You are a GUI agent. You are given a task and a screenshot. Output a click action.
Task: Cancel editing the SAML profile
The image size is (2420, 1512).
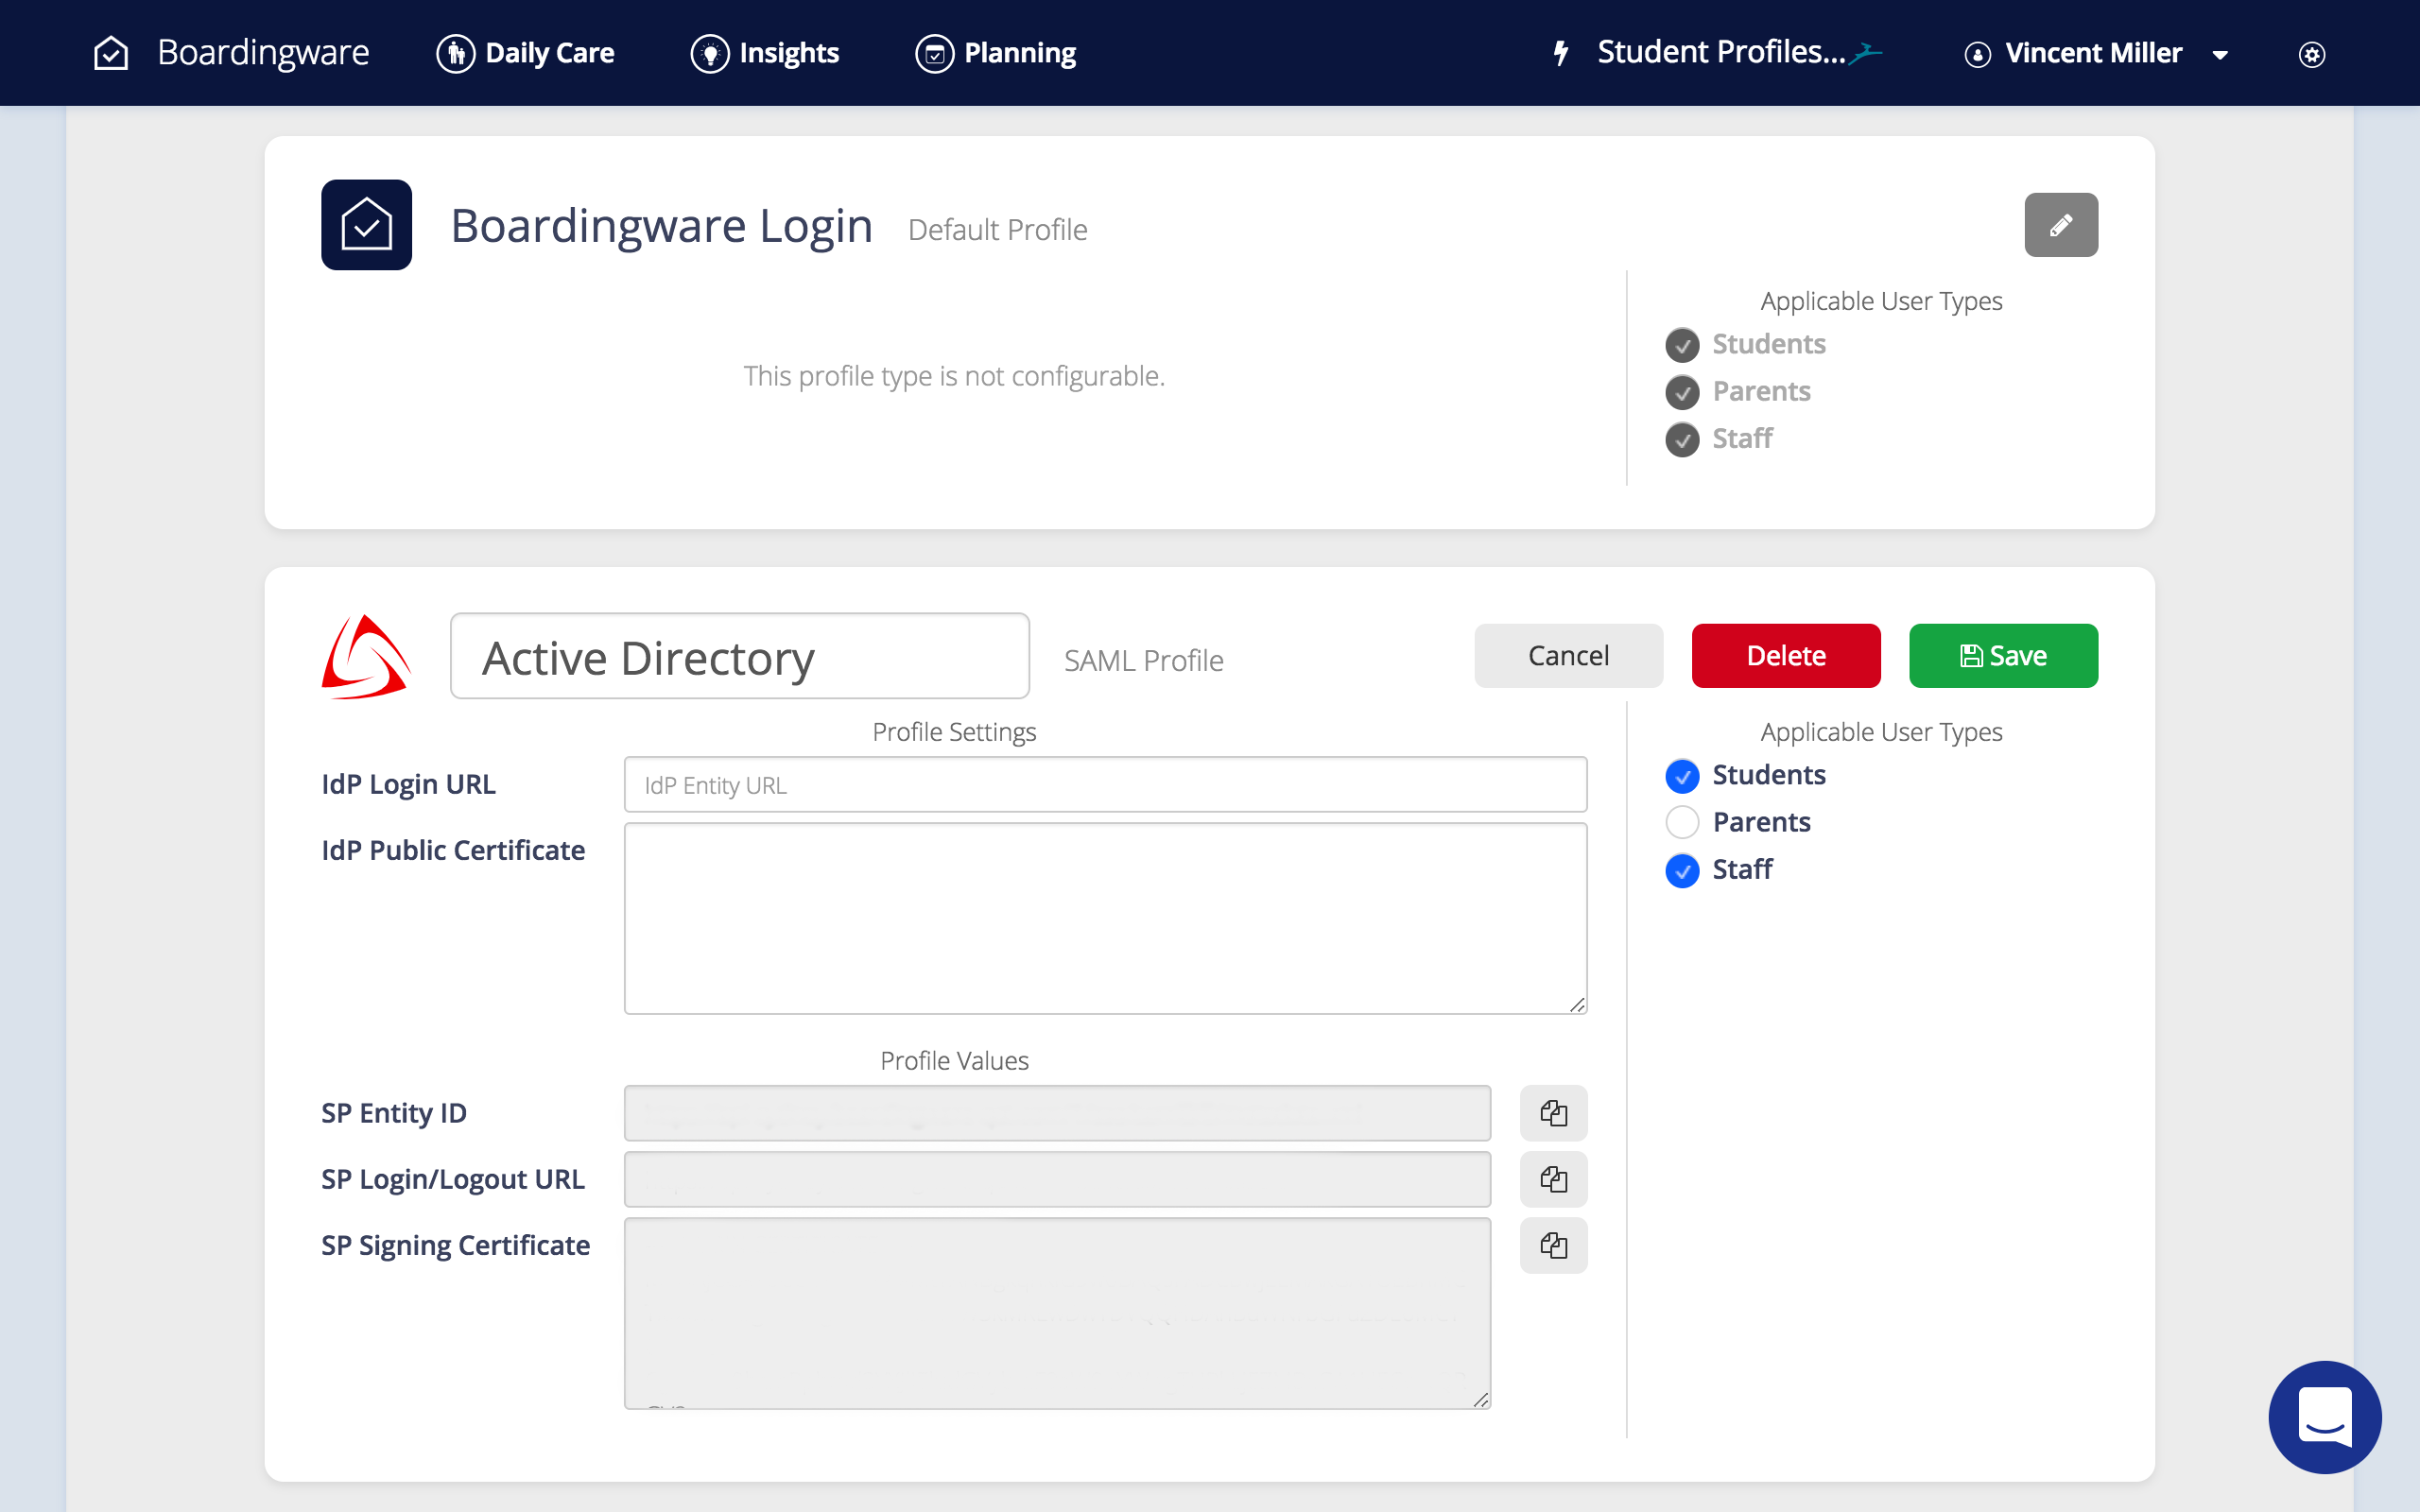1568,655
